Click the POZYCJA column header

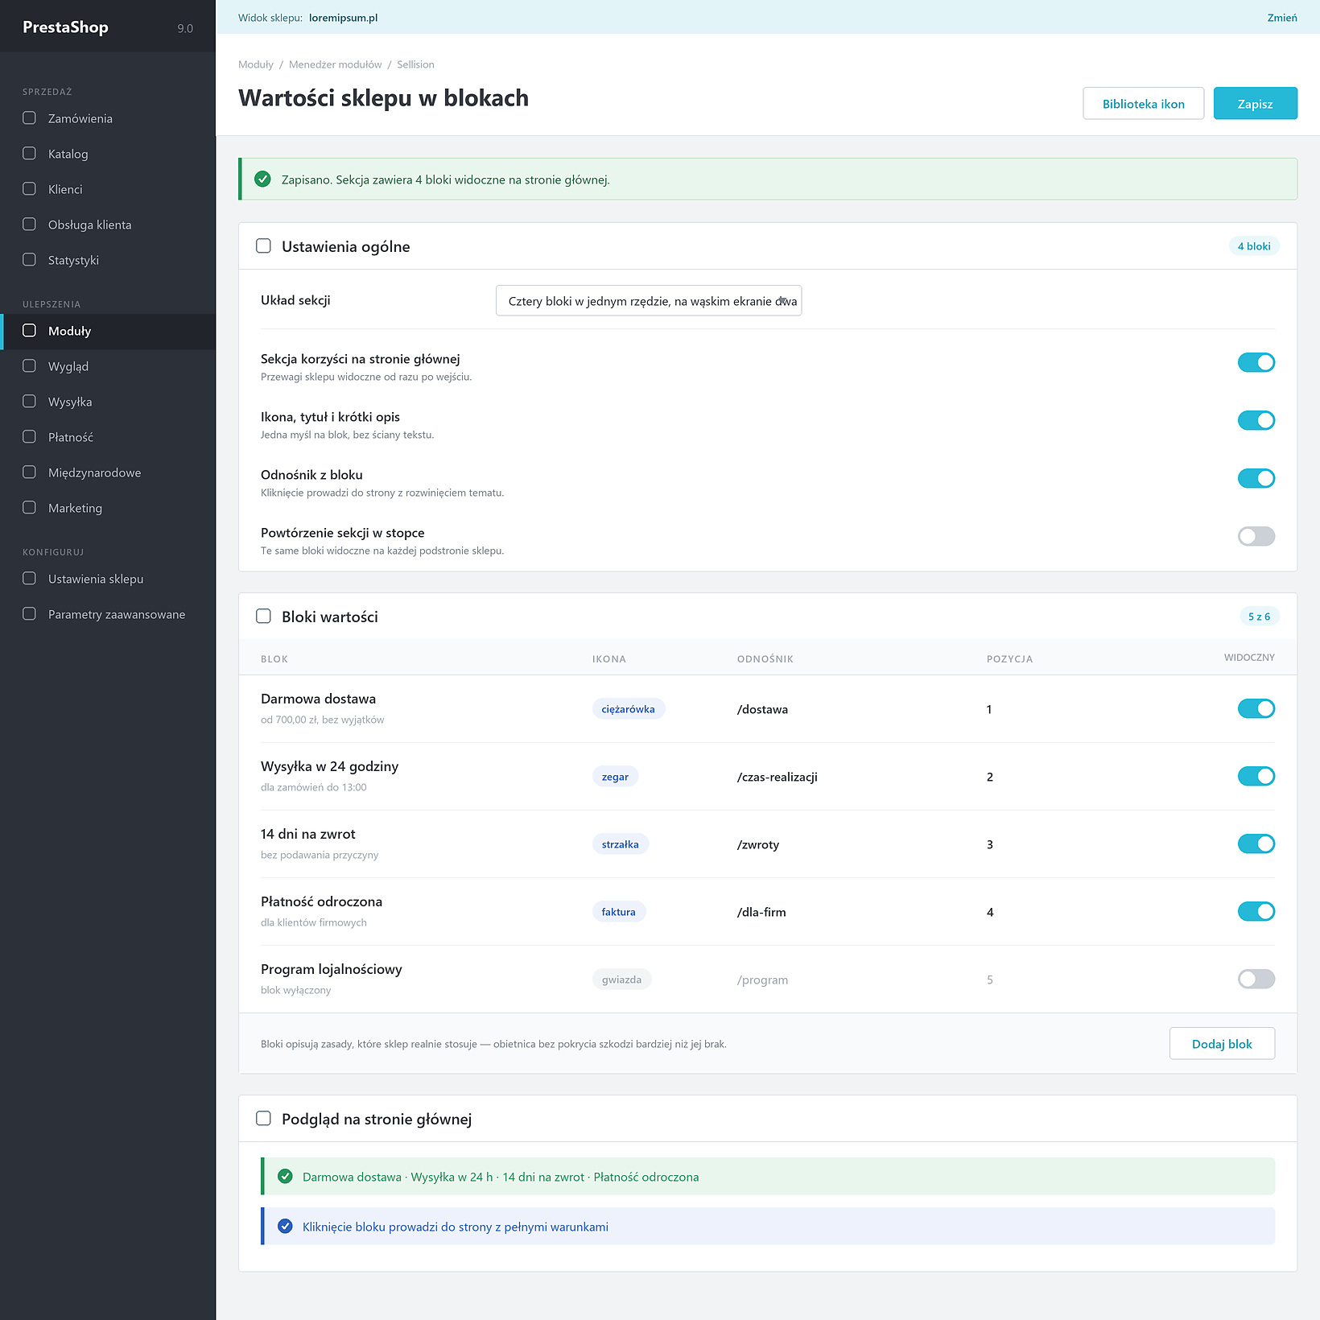pyautogui.click(x=1009, y=659)
